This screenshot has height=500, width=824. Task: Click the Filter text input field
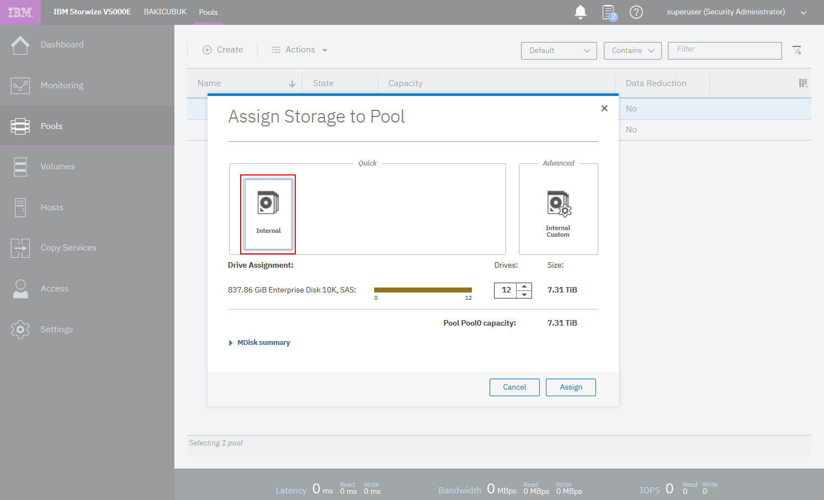click(724, 50)
